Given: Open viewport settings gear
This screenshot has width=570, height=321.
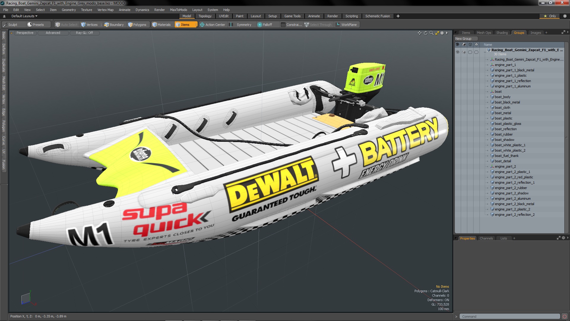Looking at the screenshot, I should coord(442,33).
